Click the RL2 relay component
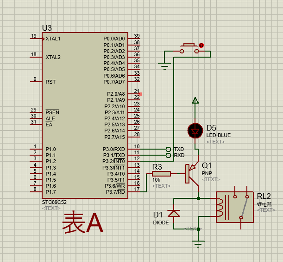 (235, 207)
